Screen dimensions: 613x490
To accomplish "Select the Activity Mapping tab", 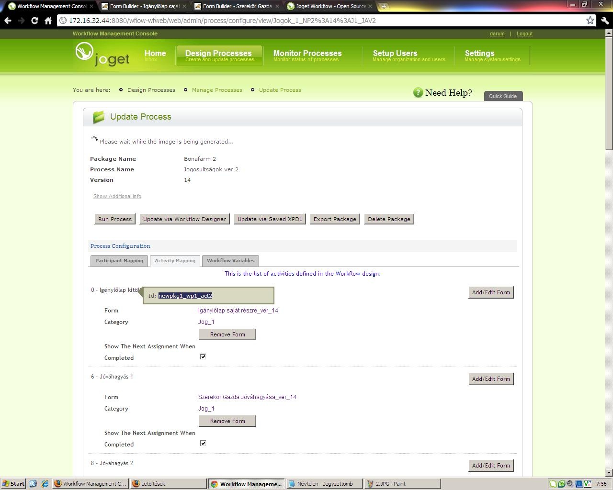I will (175, 261).
